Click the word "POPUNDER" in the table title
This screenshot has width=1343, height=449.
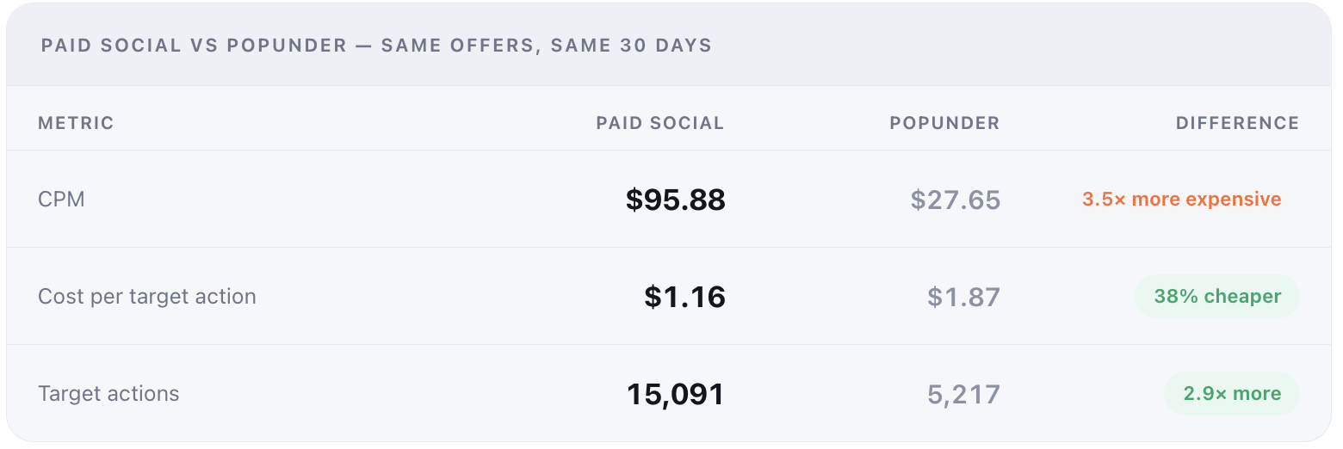(287, 46)
